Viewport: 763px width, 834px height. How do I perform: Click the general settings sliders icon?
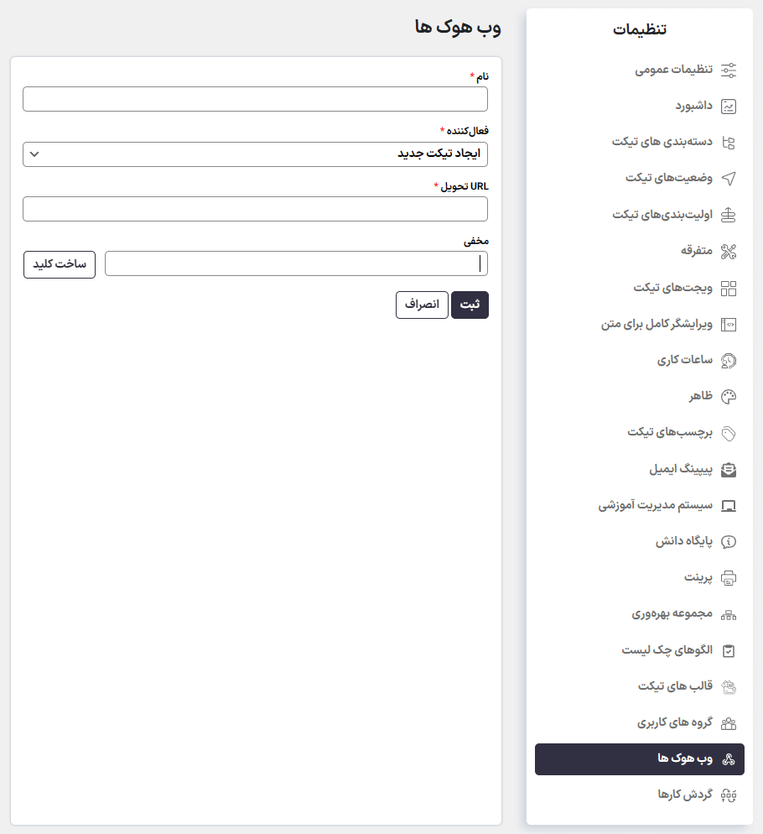point(729,70)
